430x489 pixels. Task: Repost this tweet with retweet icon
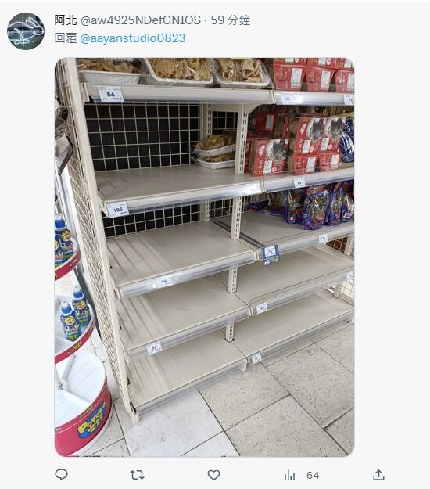click(137, 475)
